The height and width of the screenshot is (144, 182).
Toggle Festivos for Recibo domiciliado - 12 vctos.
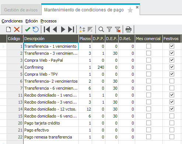point(172,109)
